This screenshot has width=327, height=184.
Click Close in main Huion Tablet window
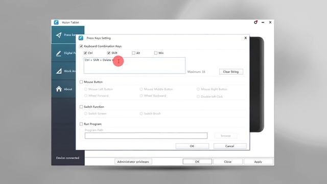click(x=228, y=162)
